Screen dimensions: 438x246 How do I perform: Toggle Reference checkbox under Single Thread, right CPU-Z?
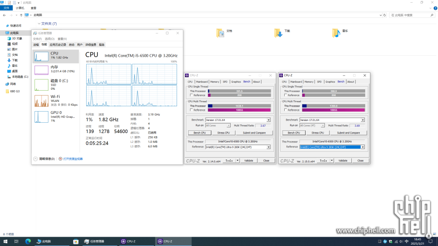(286, 96)
